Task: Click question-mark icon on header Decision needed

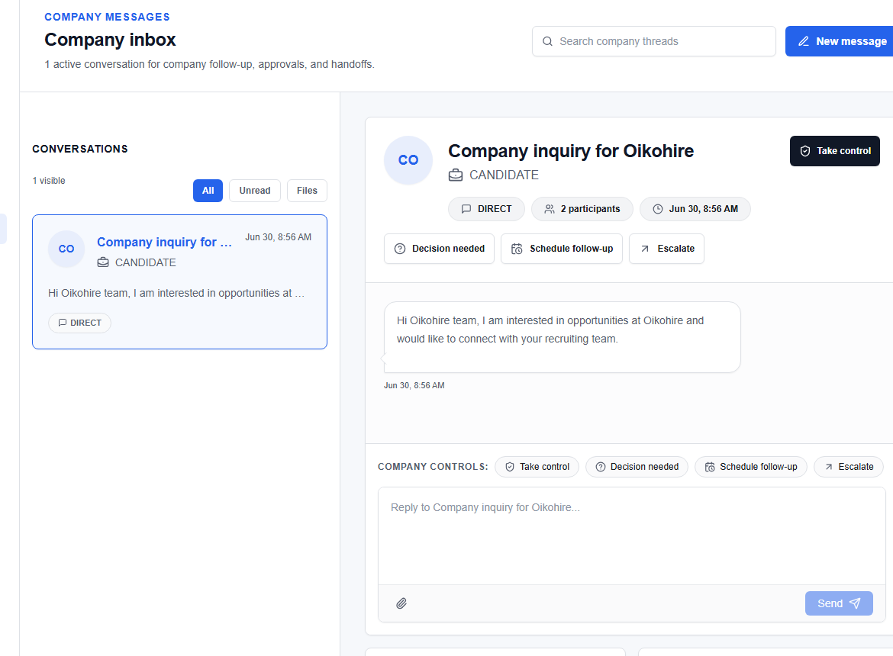Action: click(400, 249)
